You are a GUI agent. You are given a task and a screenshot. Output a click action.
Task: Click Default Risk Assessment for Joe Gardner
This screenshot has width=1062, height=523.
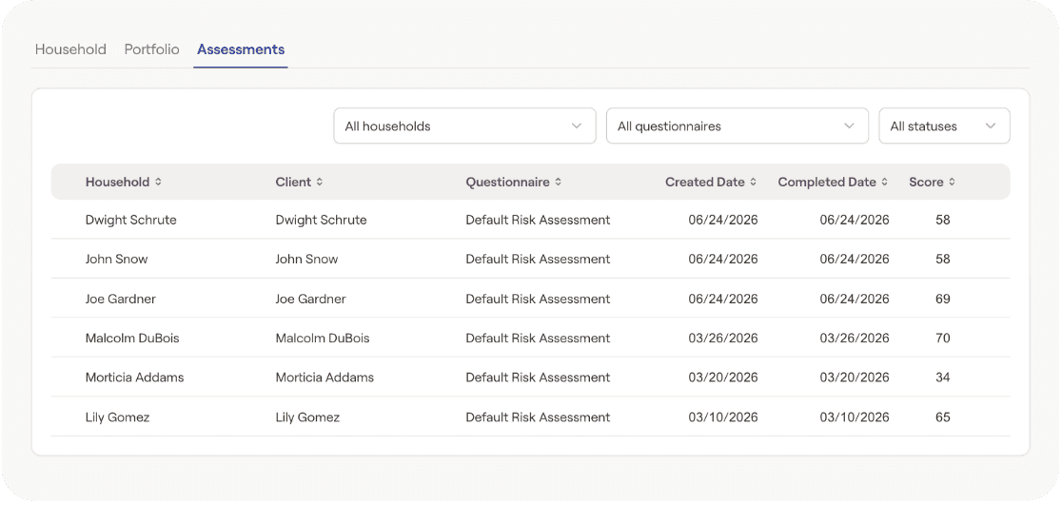tap(538, 299)
